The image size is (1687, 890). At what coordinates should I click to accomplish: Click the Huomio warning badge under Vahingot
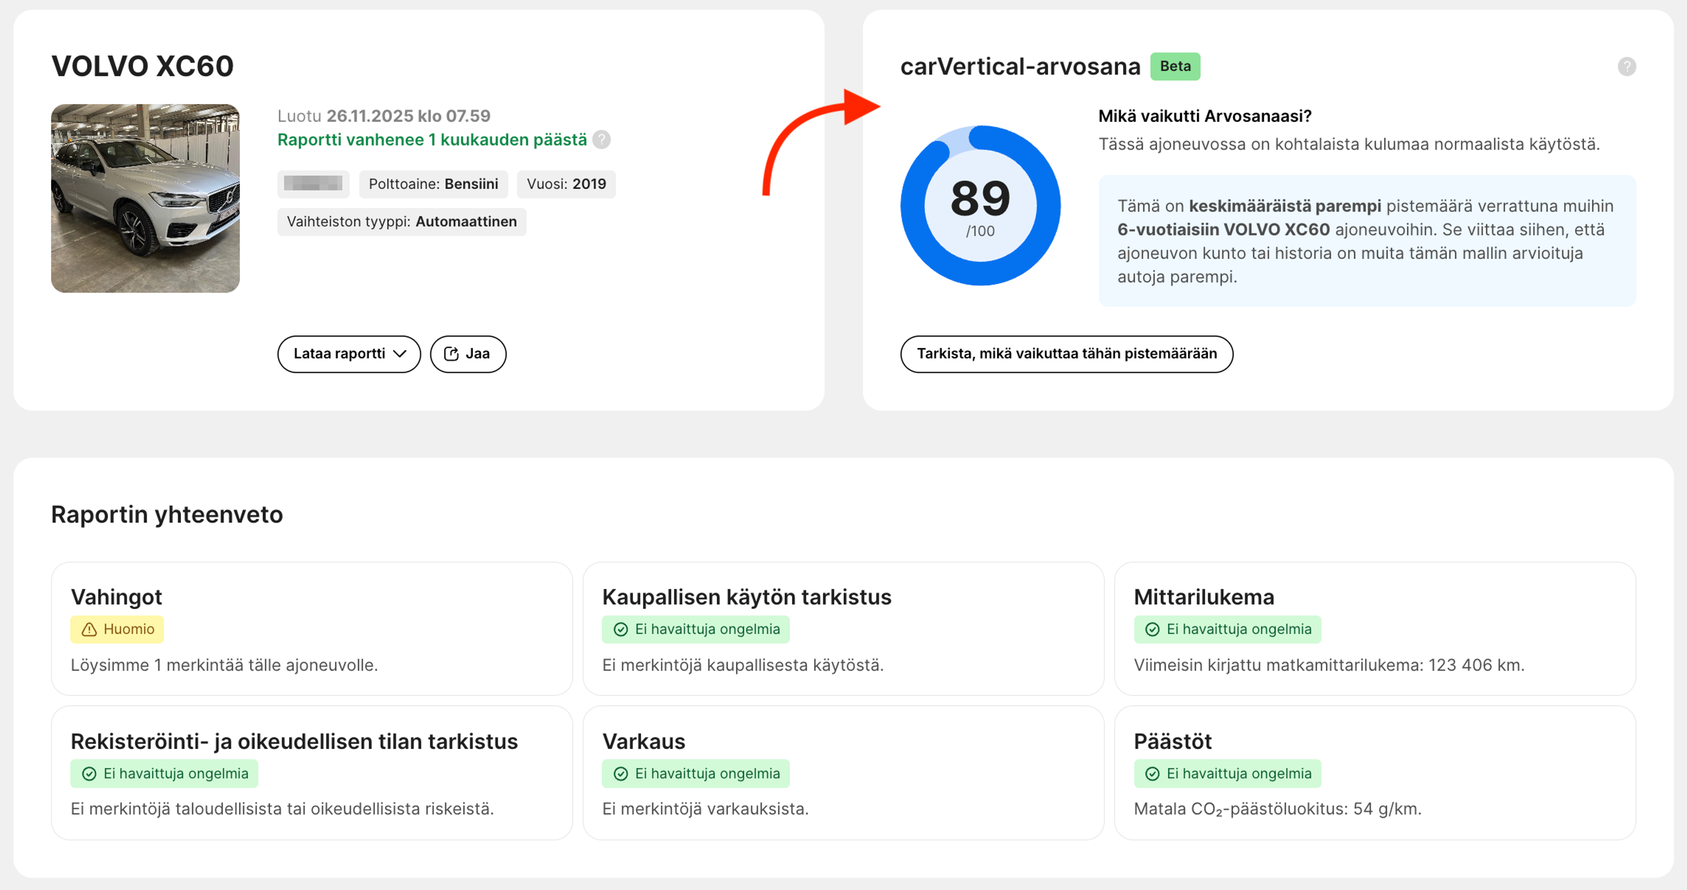117,630
